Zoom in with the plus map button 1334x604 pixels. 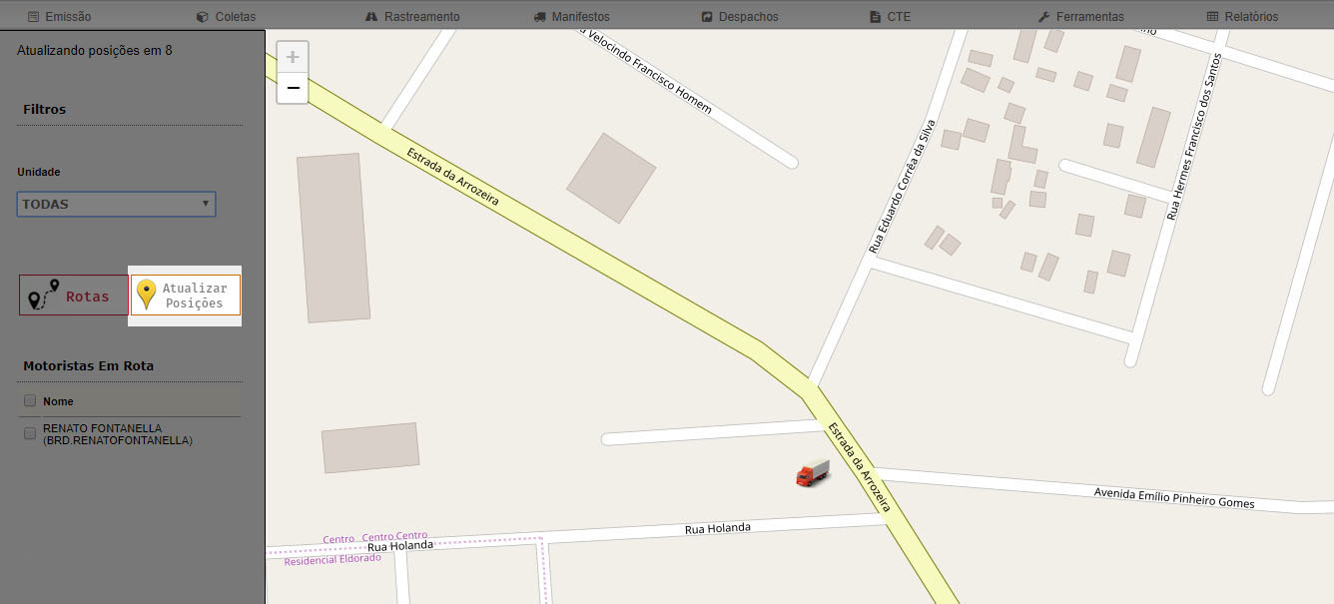tap(293, 57)
